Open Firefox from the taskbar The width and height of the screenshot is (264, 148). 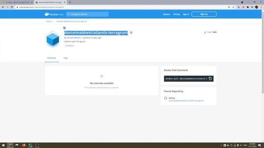click(x=24, y=145)
